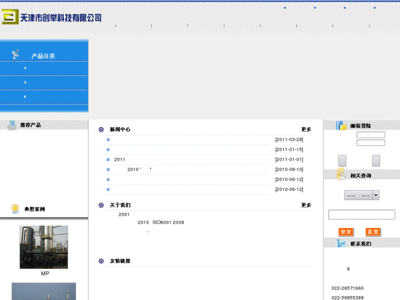Click the fourth blue dot top link
Screen dimensions: 400x300
(x=375, y=8)
